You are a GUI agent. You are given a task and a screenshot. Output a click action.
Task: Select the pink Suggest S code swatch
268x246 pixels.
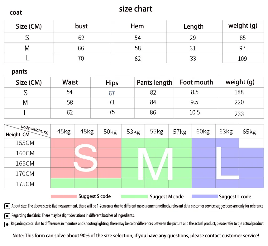64,197
